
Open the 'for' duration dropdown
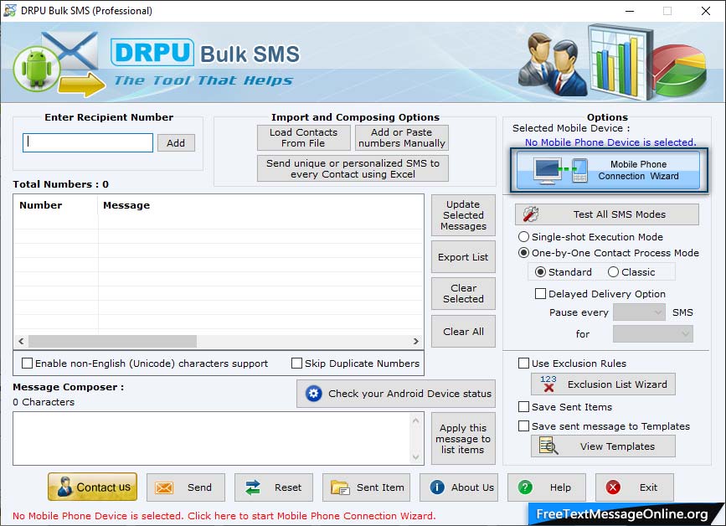[653, 334]
